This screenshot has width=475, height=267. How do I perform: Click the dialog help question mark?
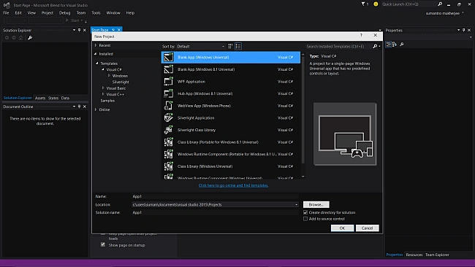(x=361, y=35)
